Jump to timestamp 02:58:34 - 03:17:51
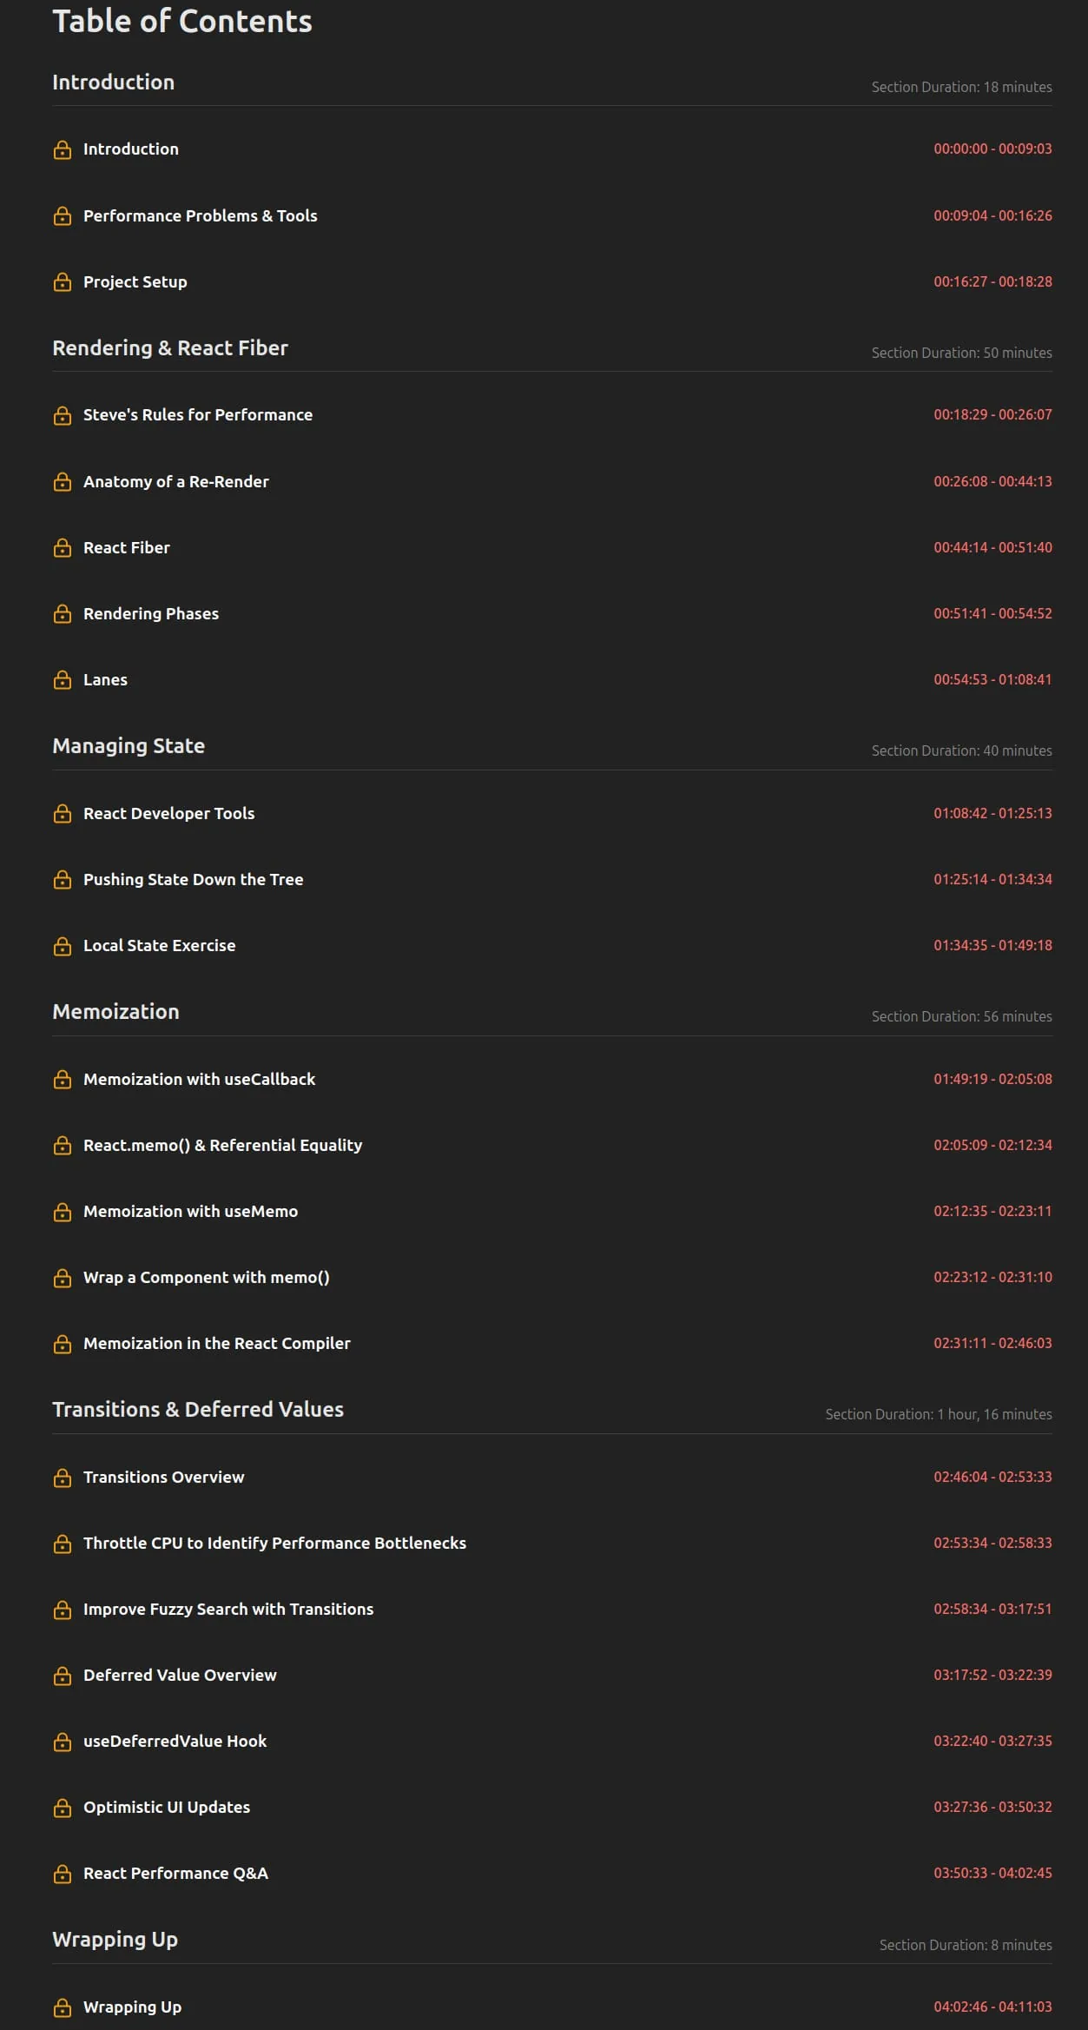Screen dimensions: 1088x2030 992,1609
